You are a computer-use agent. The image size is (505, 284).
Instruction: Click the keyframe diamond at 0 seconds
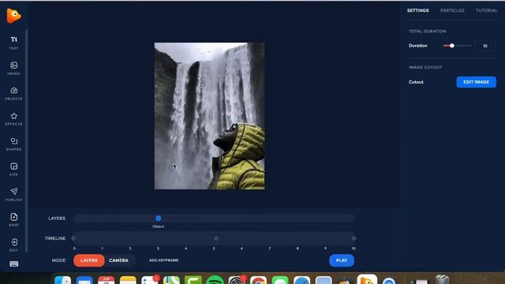point(73,238)
